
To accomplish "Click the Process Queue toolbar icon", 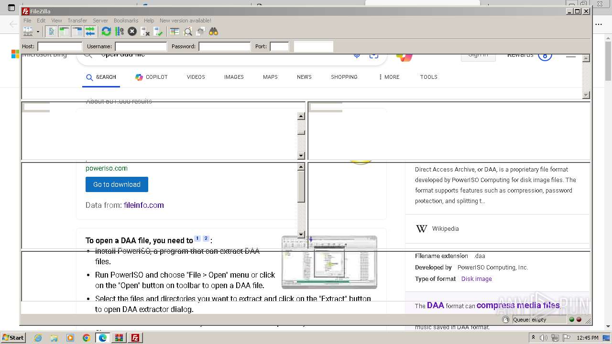I will [x=119, y=32].
